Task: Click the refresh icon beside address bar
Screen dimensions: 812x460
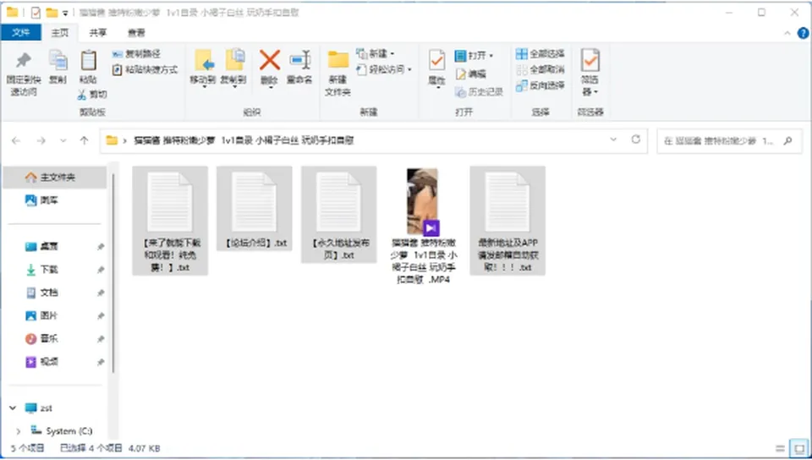Action: tap(636, 140)
